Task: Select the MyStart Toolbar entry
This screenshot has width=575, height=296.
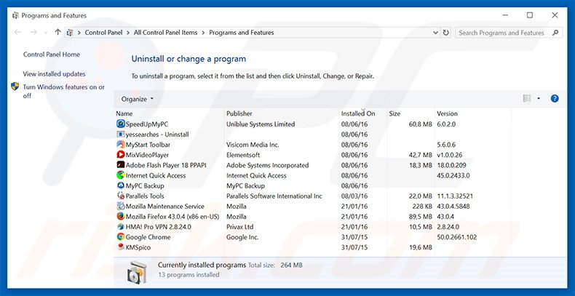Action: pos(148,144)
